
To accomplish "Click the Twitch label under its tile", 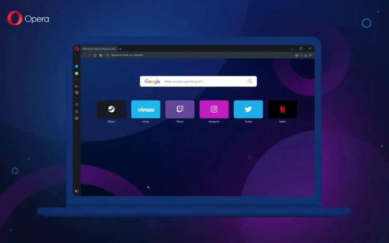I will pos(180,121).
